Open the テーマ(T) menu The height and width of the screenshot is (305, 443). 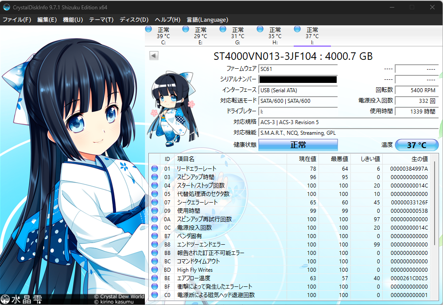click(101, 20)
